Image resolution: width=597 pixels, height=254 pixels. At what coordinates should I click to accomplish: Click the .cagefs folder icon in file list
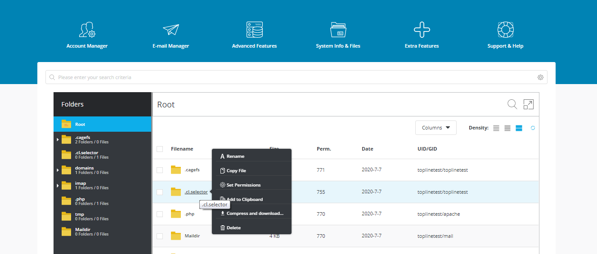point(175,170)
